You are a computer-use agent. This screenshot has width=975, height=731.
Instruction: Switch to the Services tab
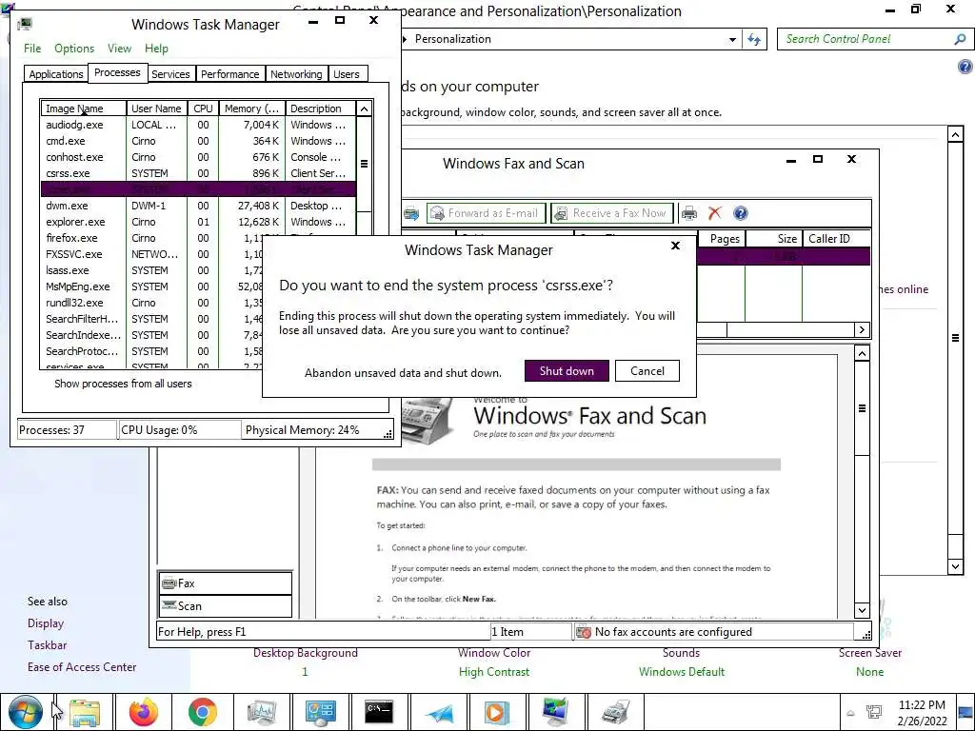pos(170,74)
